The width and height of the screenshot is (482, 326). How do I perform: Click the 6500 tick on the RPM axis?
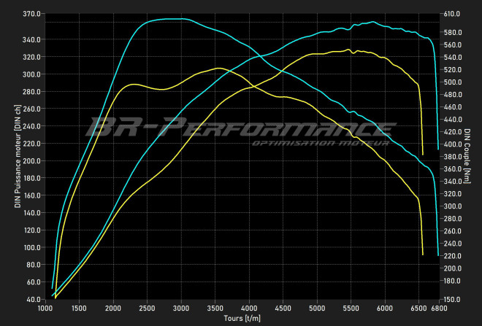[418, 308]
